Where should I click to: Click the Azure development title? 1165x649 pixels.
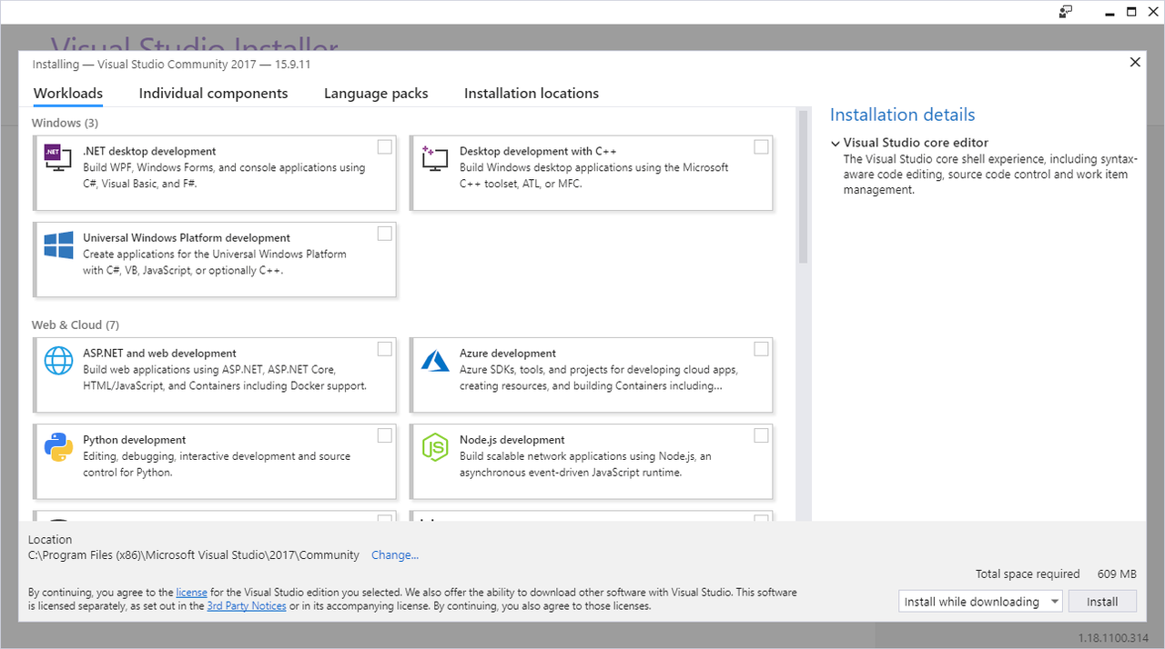pos(508,354)
